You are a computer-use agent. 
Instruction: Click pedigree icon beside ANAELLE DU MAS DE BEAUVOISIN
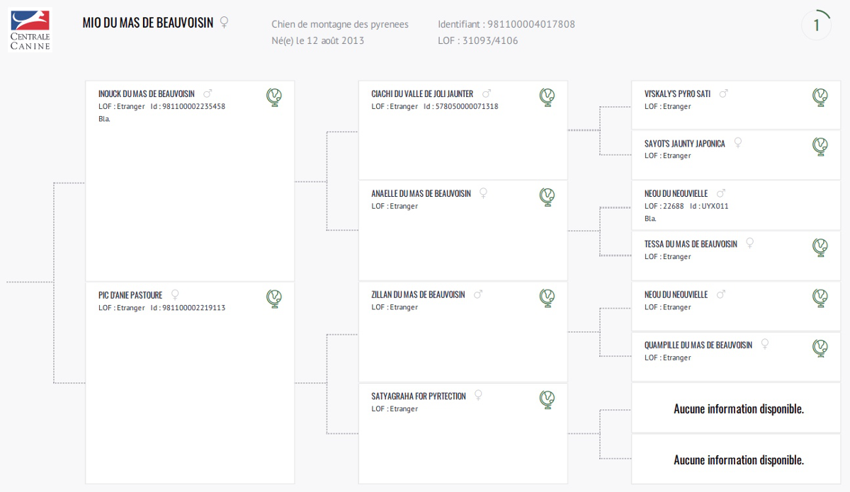point(547,196)
